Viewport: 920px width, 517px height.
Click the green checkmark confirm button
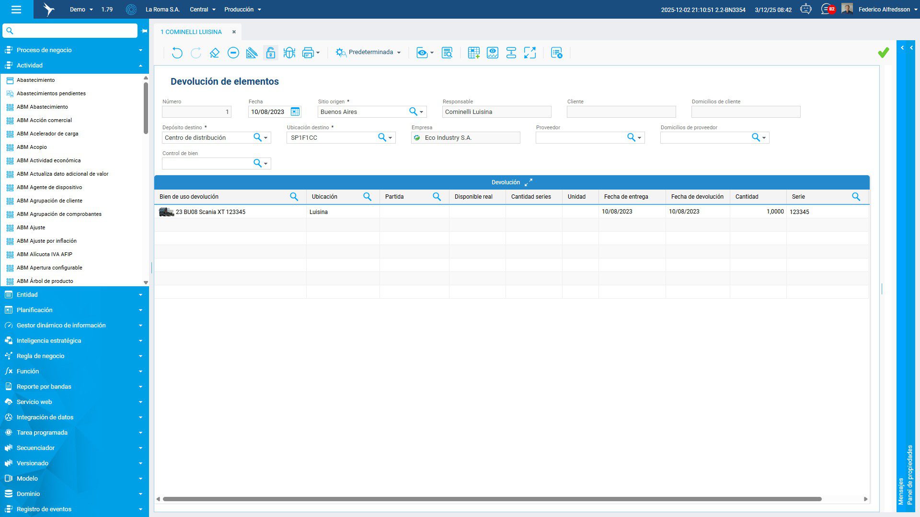[x=883, y=53]
